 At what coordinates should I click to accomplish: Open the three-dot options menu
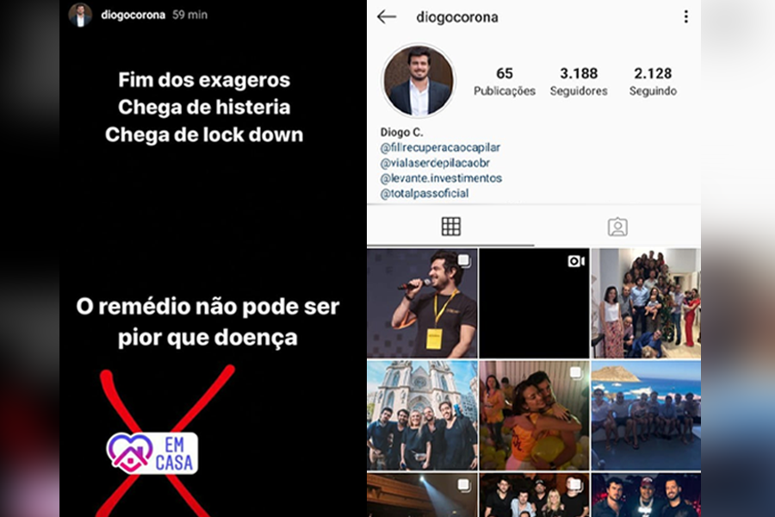(686, 17)
